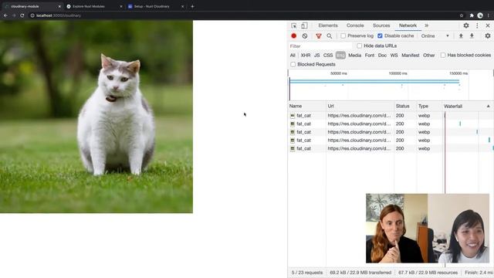Filter requests by XHR
Screen dimensions: 494x278
306,55
